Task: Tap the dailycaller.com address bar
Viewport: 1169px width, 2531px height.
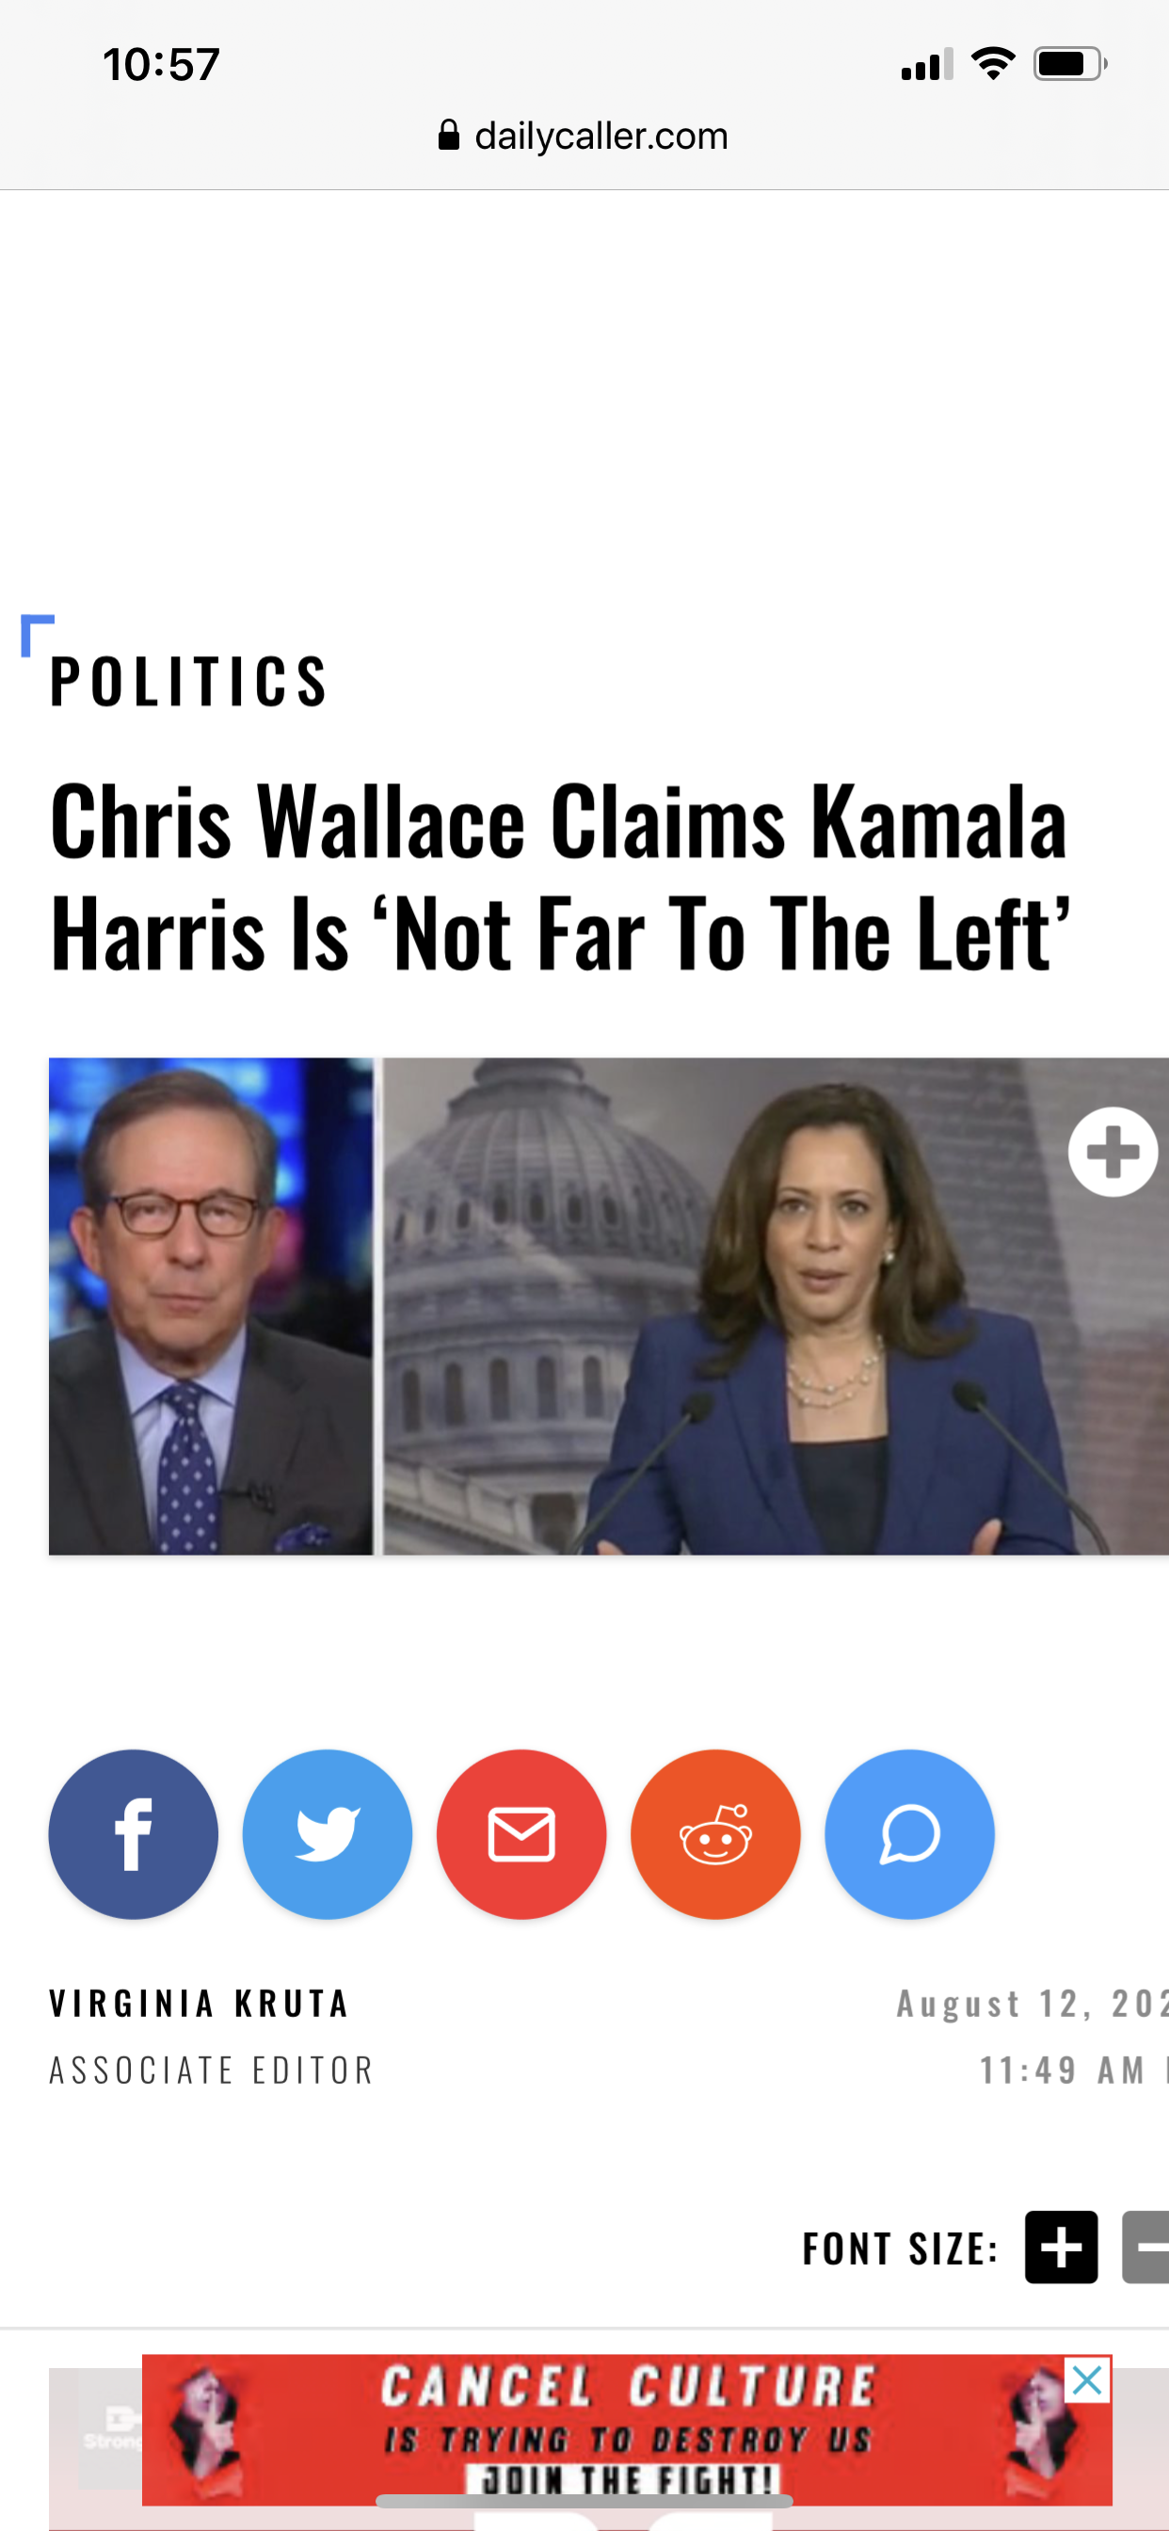Action: 584,136
